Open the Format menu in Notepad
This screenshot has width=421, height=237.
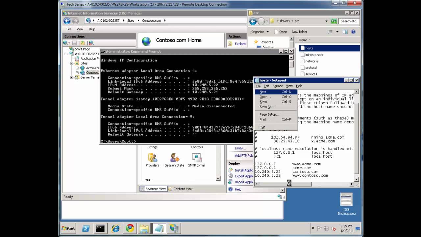(277, 86)
